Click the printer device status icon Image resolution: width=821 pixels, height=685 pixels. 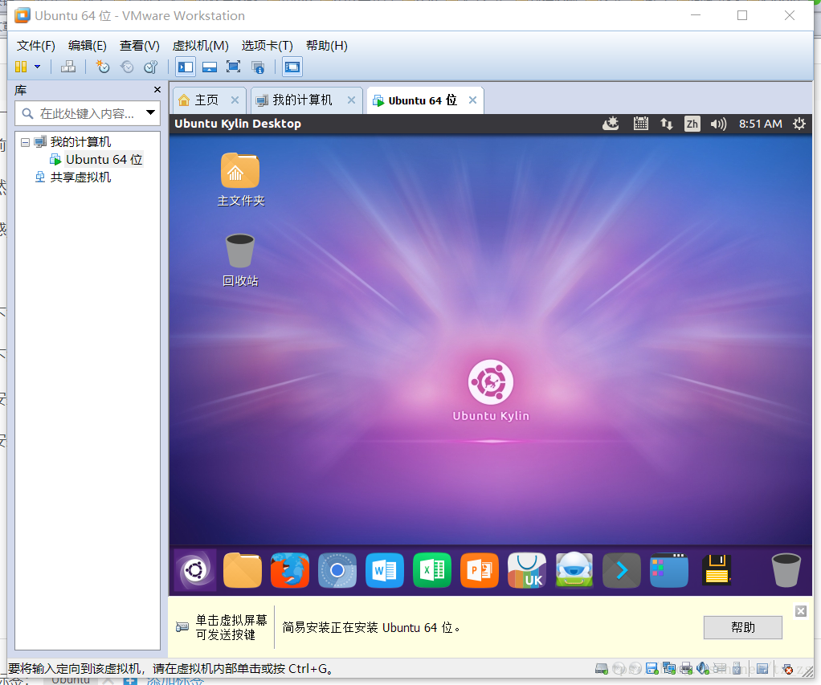tap(686, 668)
